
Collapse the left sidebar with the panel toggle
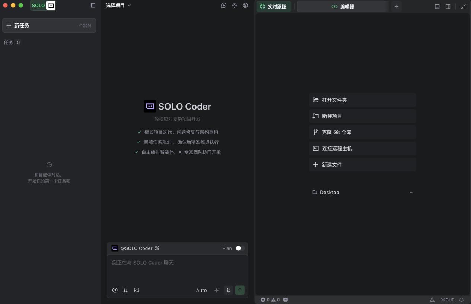coord(92,5)
